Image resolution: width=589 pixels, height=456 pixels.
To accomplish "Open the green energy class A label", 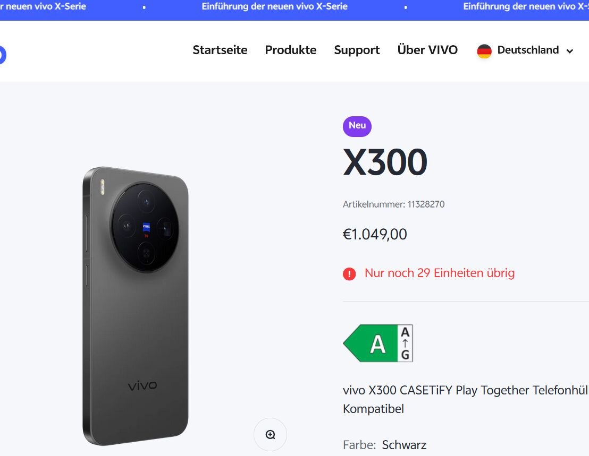I will coord(371,343).
